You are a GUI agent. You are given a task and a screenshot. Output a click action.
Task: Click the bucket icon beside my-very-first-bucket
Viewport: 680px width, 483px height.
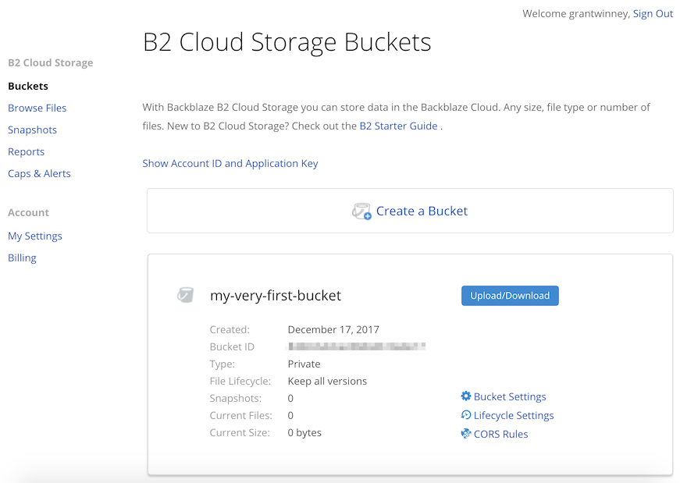point(185,295)
